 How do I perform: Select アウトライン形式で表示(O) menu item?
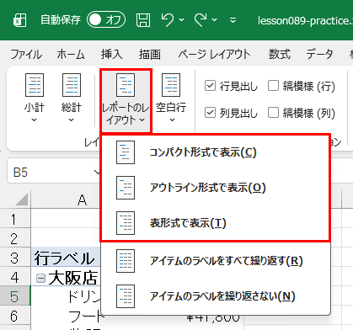pyautogui.click(x=216, y=188)
